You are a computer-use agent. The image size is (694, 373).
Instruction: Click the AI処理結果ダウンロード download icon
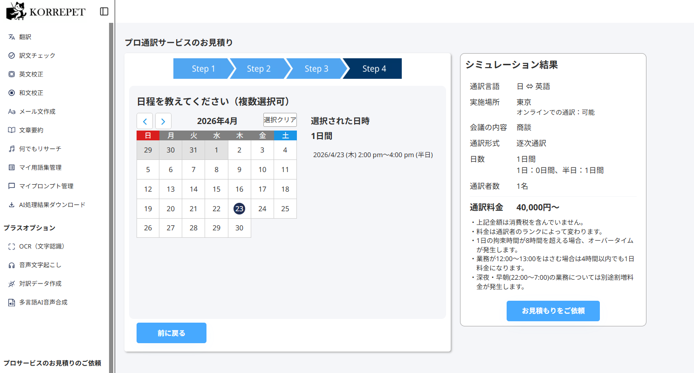(x=12, y=205)
